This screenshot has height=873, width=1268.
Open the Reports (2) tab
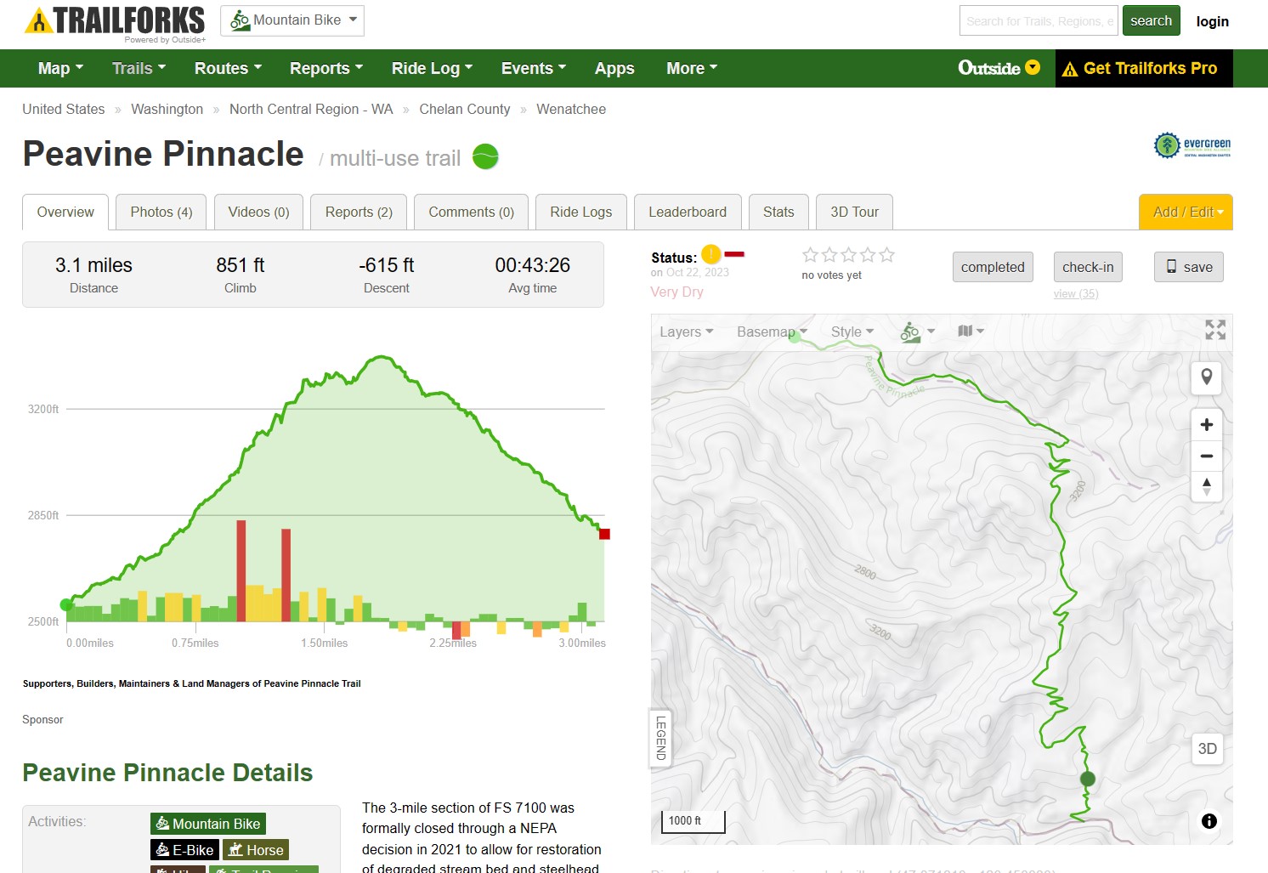(x=359, y=212)
